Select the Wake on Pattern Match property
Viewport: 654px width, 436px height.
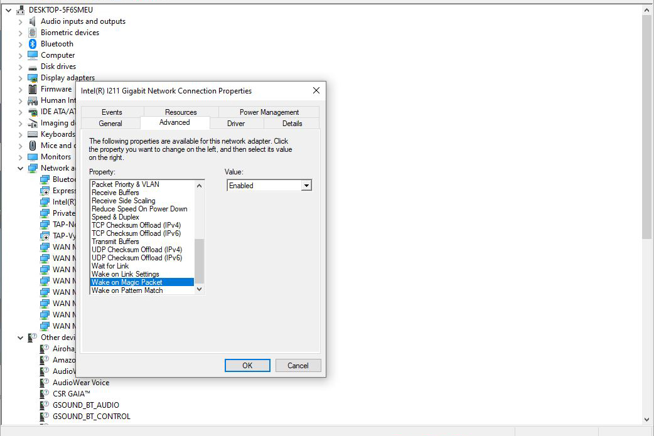126,290
